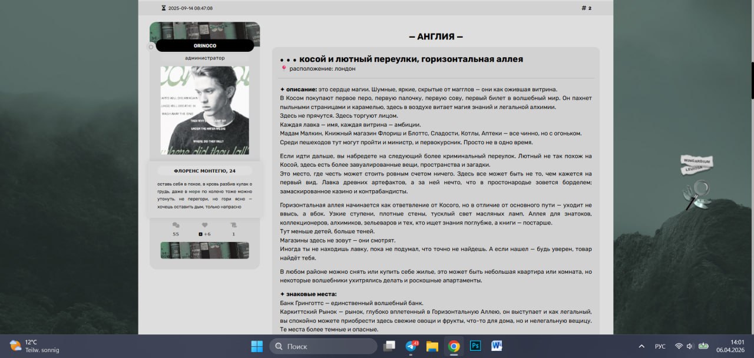Toggle a like with the heart icon

(204, 225)
